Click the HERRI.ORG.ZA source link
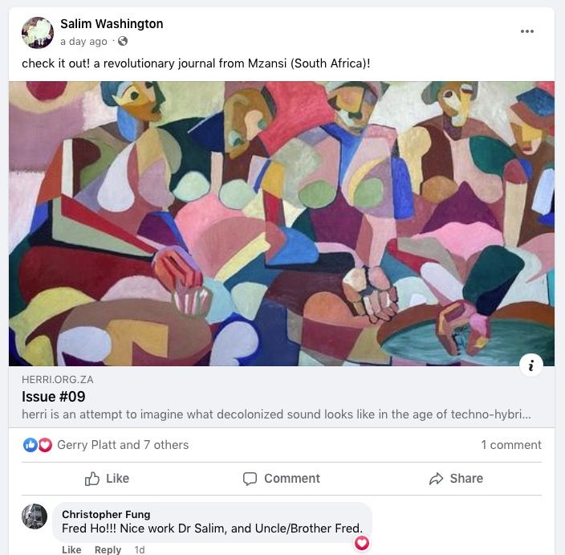This screenshot has width=565, height=555. 57,379
